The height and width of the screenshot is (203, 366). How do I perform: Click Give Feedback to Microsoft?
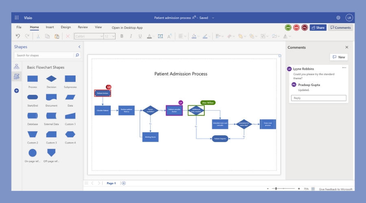[x=335, y=189]
